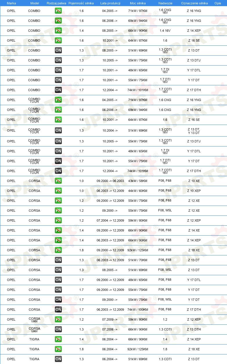Click the '07.2004 -> 12.2009' production years cell
The image size is (227, 364).
click(x=110, y=220)
